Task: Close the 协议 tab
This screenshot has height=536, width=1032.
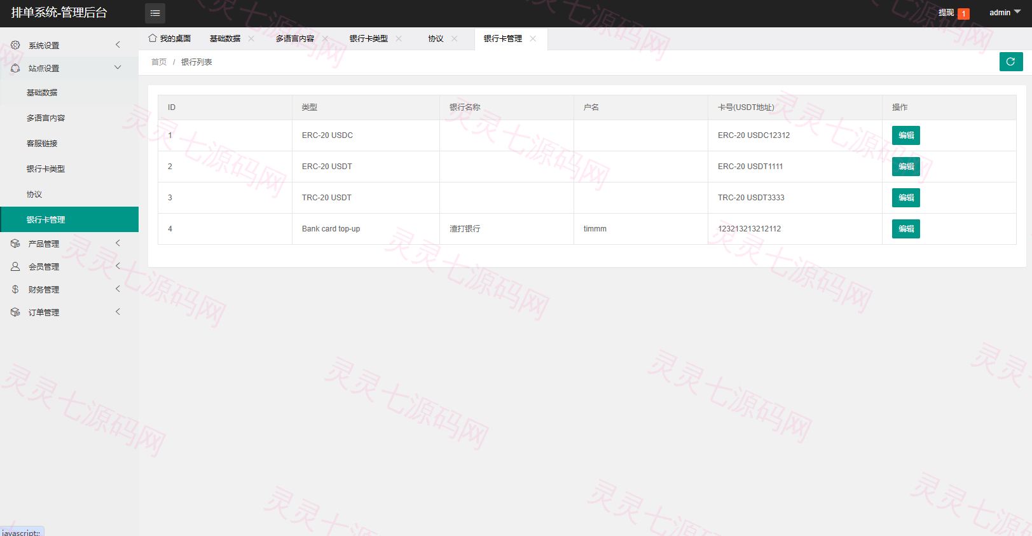Action: 454,39
